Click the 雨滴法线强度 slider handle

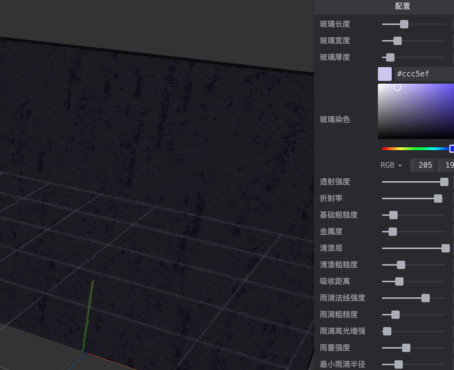(x=425, y=298)
